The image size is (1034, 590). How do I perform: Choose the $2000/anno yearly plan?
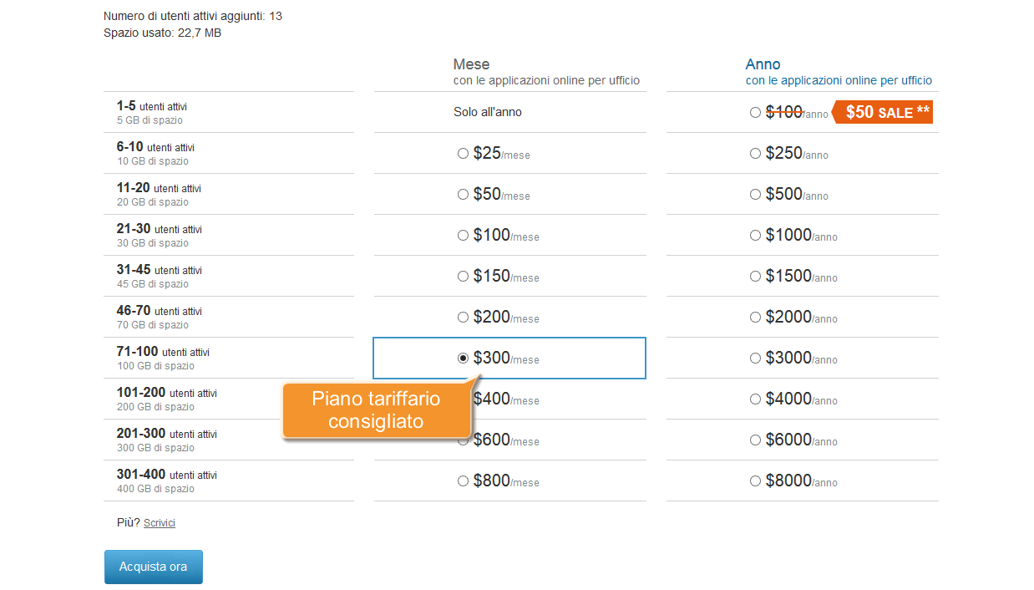click(755, 317)
